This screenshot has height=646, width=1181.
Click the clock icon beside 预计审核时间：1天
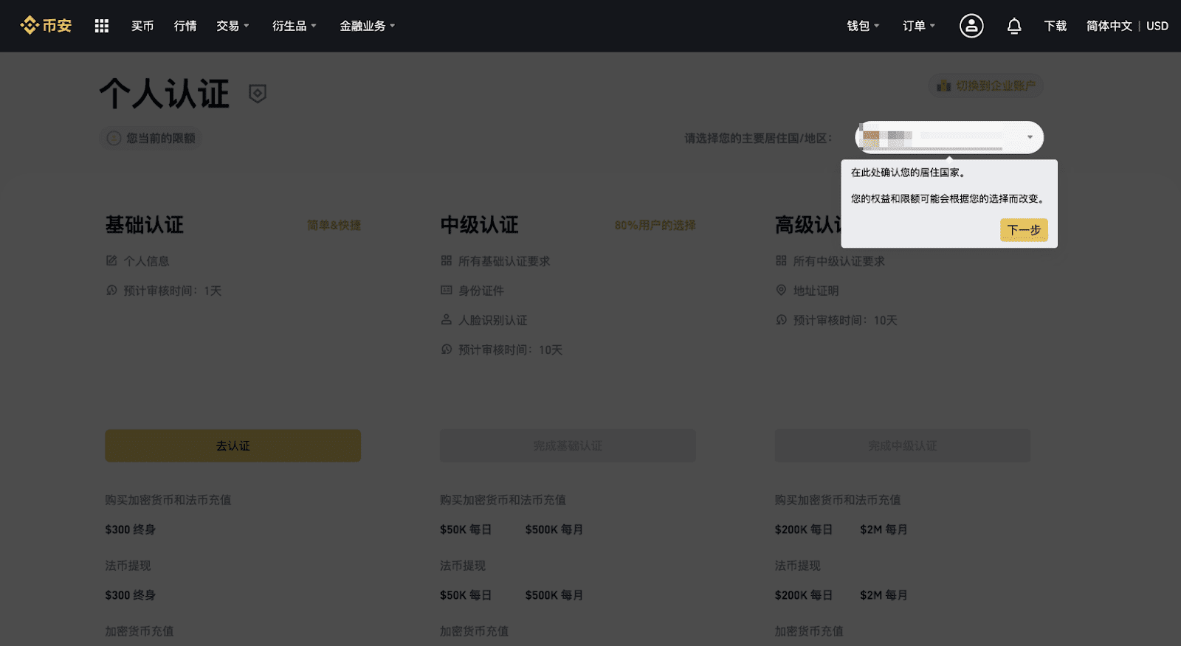[111, 290]
